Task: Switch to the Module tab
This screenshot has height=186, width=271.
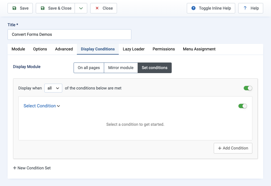Action: (18, 49)
